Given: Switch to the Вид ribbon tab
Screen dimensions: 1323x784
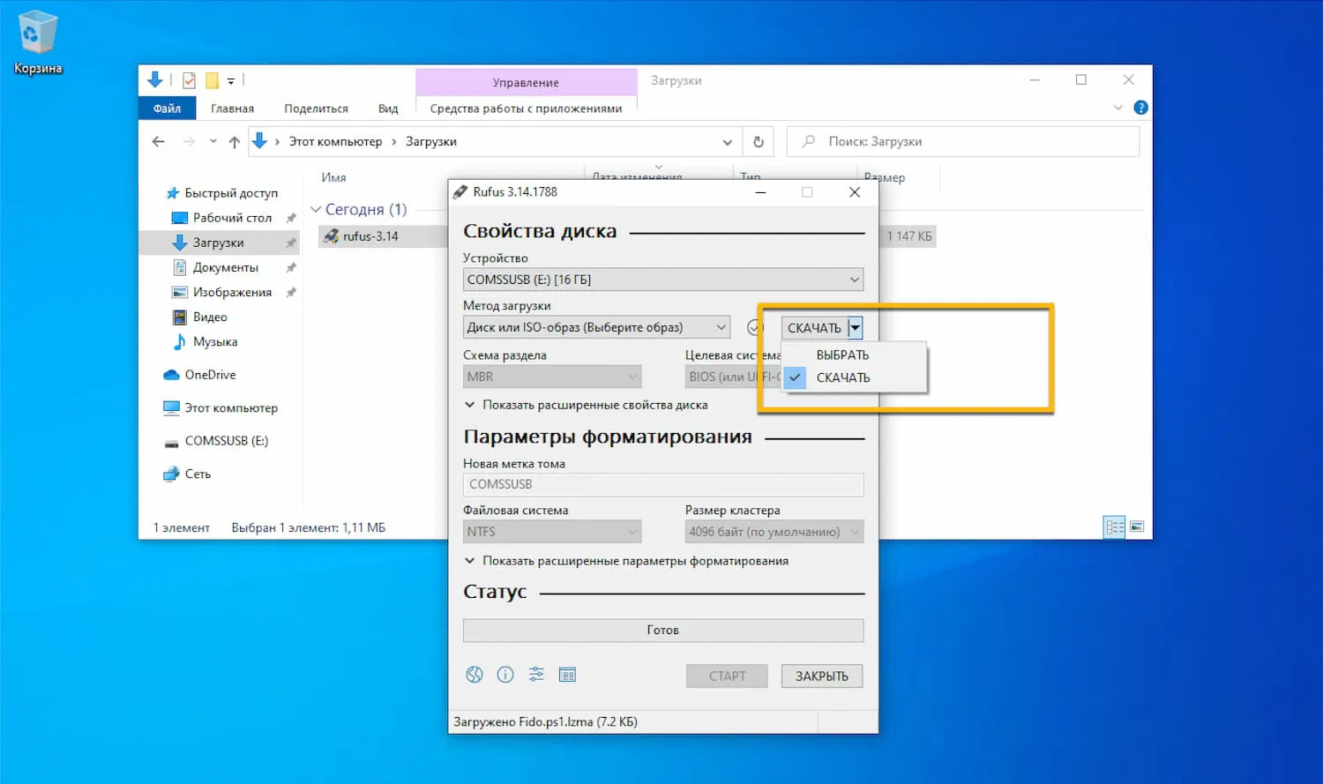Looking at the screenshot, I should pos(388,108).
